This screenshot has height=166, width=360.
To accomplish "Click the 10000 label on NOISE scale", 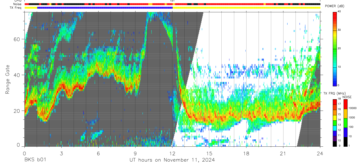I will coord(353,108).
